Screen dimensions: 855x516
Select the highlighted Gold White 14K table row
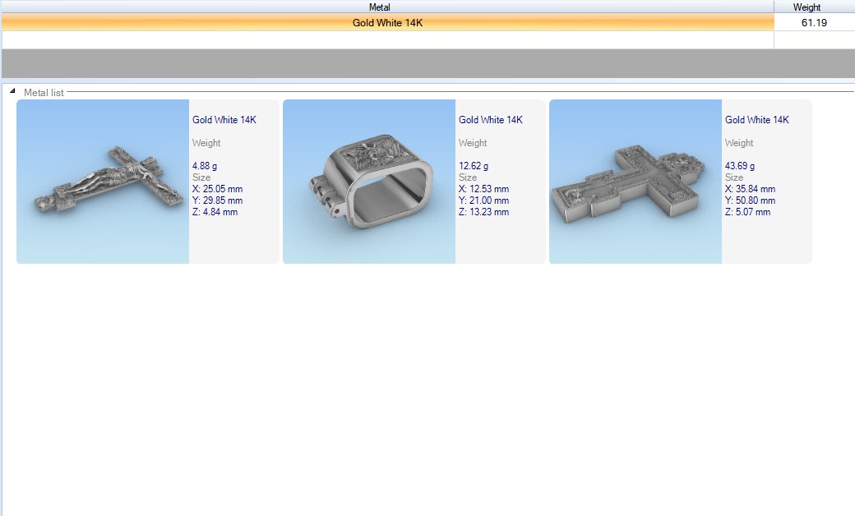[x=387, y=23]
